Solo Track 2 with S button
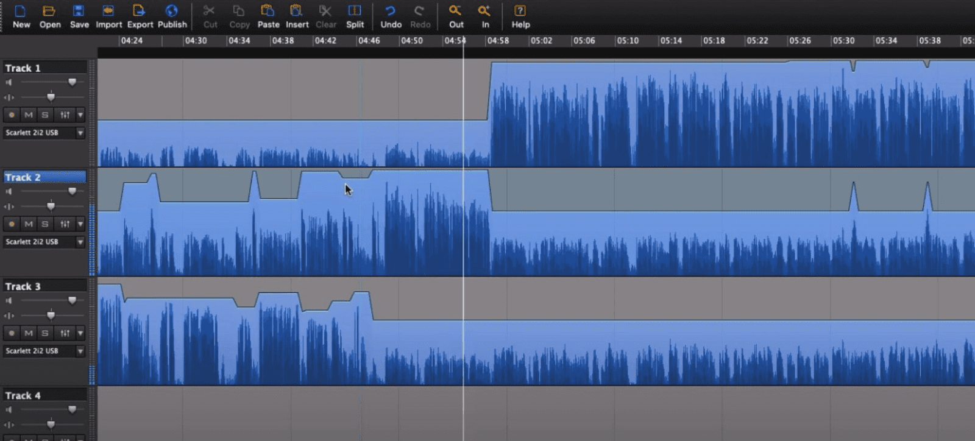 click(45, 224)
